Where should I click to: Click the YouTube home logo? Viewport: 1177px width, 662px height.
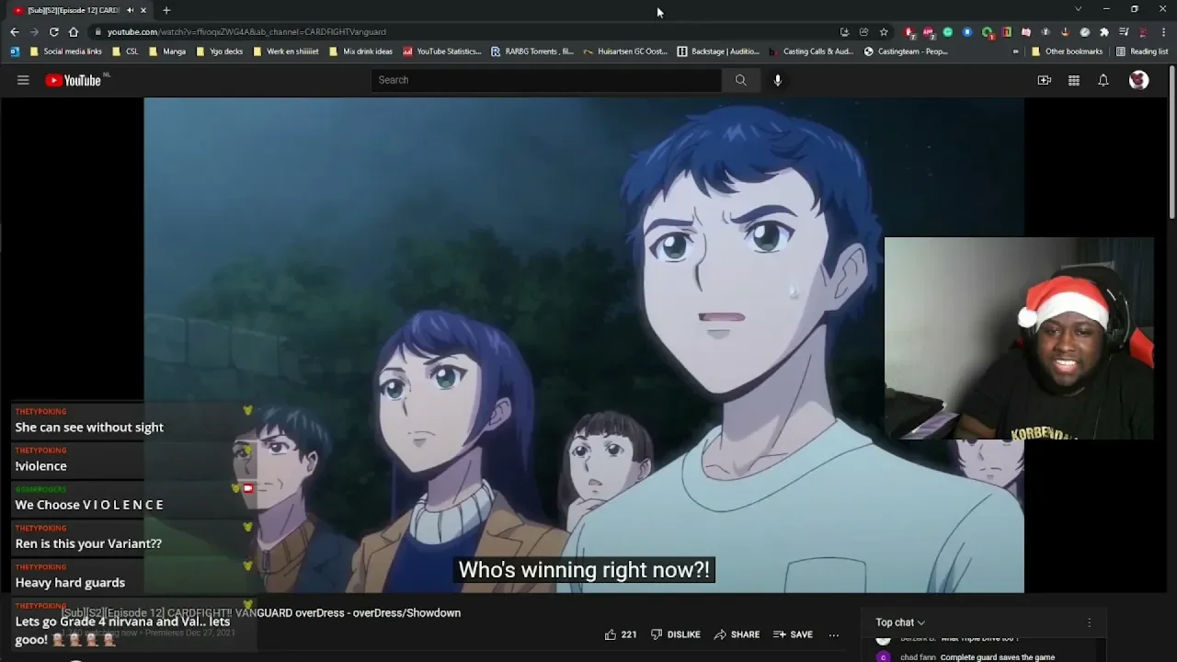pos(74,80)
